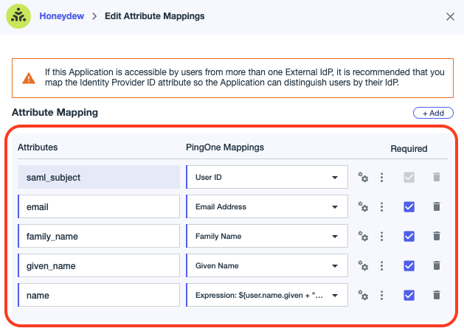The width and height of the screenshot is (464, 331).
Task: Click the disabled Required checkbox for saml_subject
Action: [x=409, y=178]
